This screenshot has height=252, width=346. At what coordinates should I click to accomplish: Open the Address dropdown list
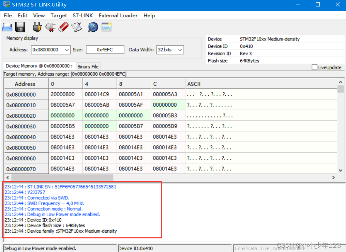66,50
